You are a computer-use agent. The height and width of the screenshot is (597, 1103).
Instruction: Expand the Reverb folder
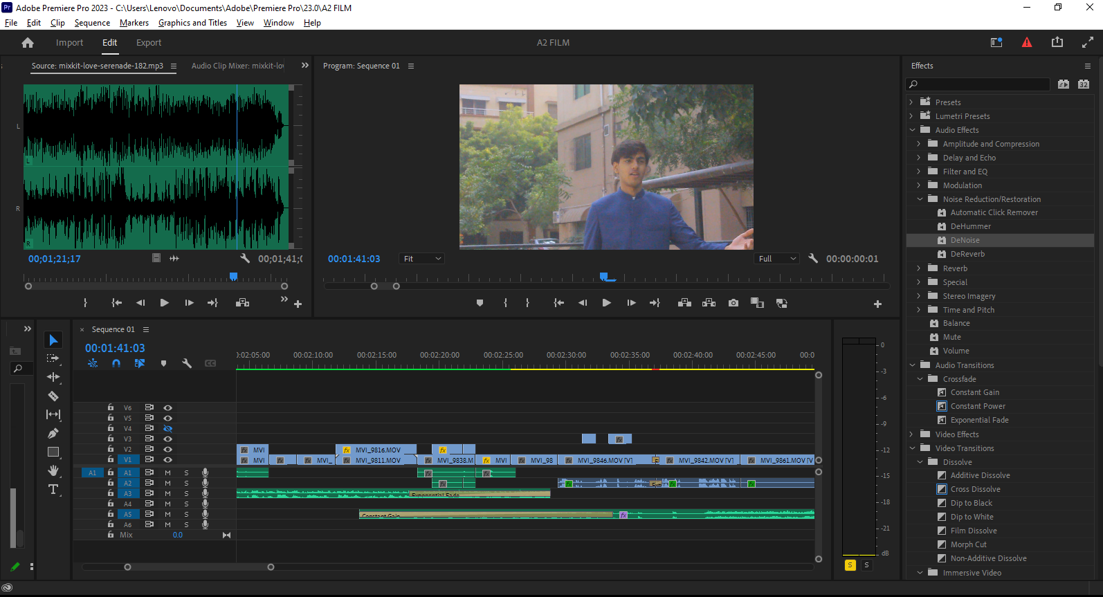click(919, 268)
